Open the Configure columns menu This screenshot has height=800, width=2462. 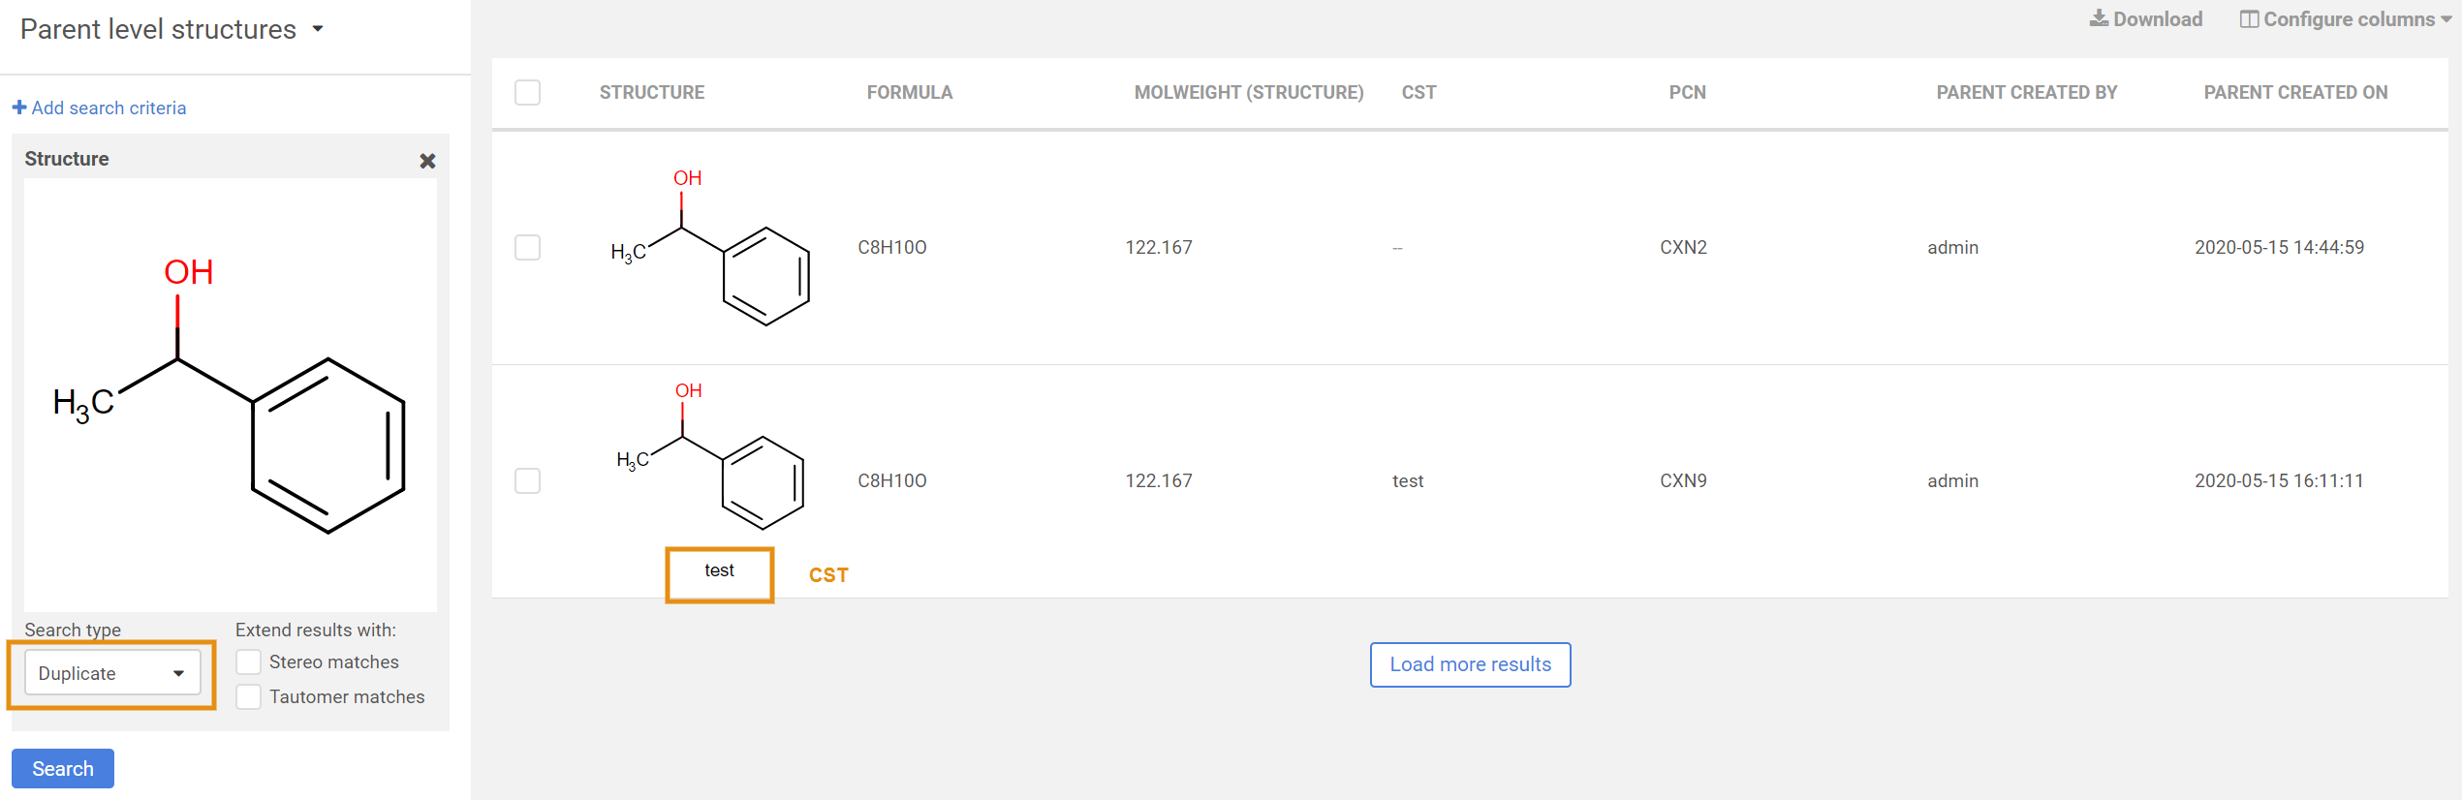2347,19
